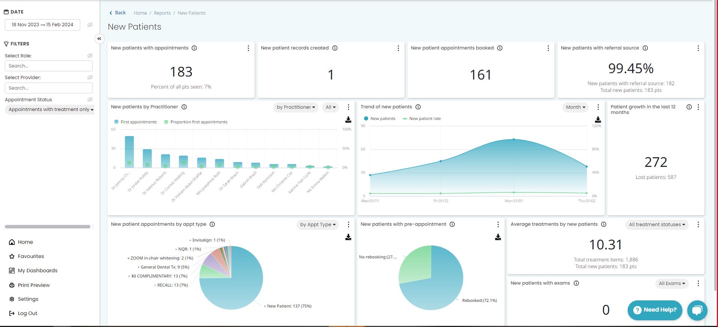Open the by Practitioner dropdown

295,107
